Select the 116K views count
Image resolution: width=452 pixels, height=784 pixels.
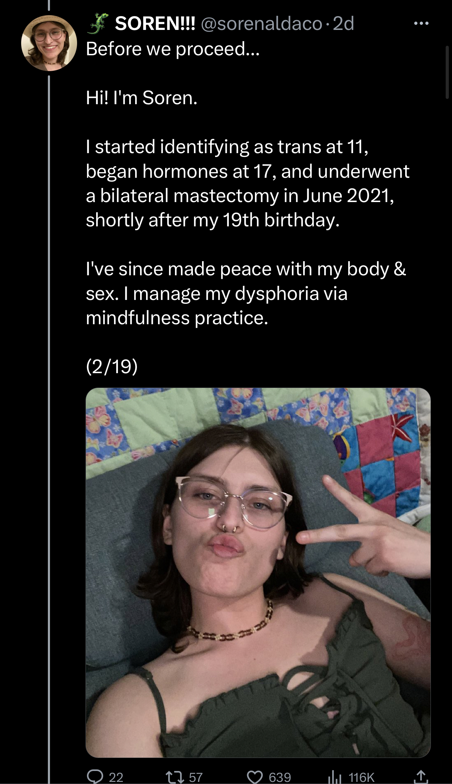[x=362, y=777]
